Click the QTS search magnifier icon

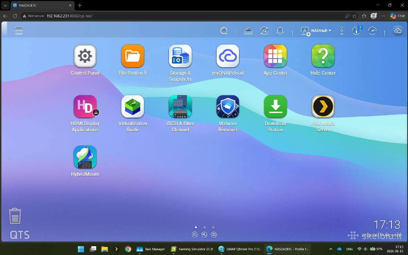pyautogui.click(x=224, y=31)
